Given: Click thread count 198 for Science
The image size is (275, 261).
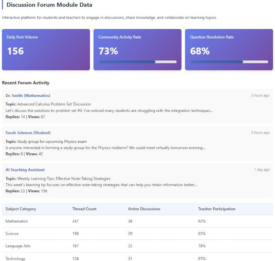Looking at the screenshot, I should coord(75,234).
